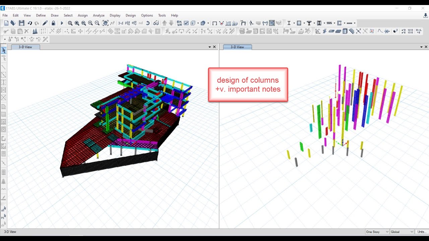Click the Concrete Frame Design icon
Screen dimensions: 429x241
click(299, 23)
